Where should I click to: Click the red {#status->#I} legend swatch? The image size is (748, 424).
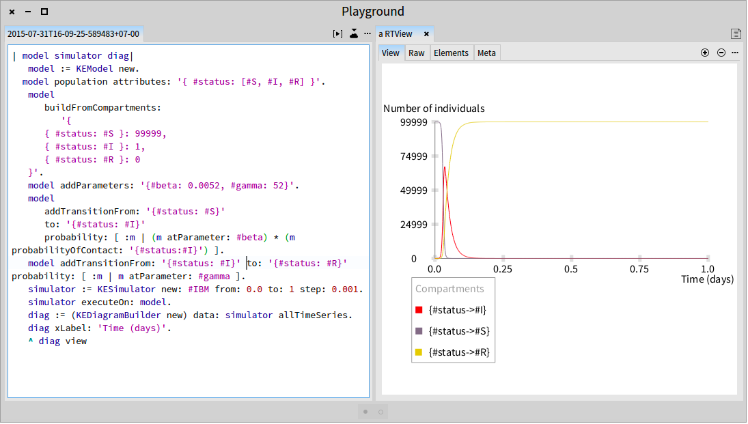click(419, 310)
